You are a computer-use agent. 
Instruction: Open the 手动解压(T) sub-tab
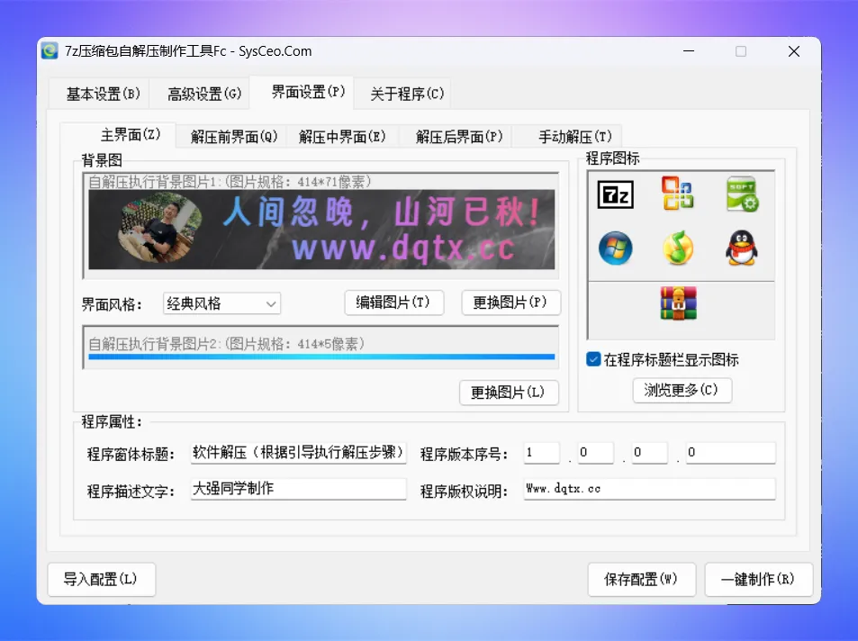(574, 137)
